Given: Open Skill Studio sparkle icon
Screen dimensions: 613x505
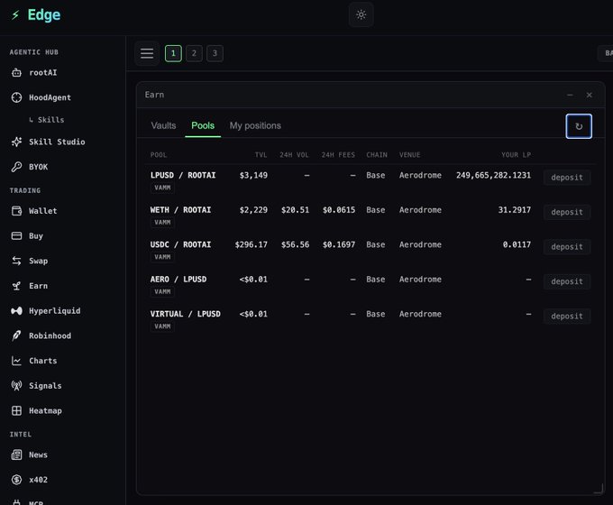Looking at the screenshot, I should pos(16,142).
